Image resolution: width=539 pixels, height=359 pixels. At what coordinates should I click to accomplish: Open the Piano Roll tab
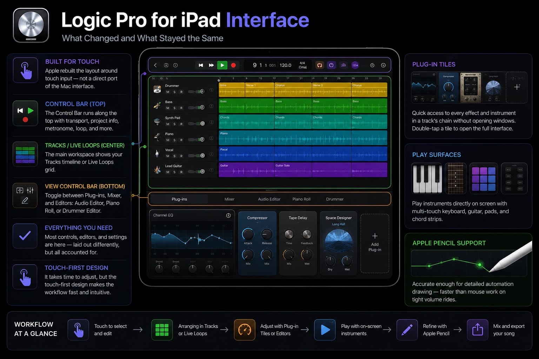click(301, 199)
